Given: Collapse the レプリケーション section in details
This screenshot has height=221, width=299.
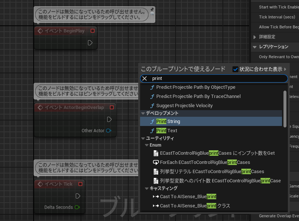Looking at the screenshot, I should [x=255, y=47].
